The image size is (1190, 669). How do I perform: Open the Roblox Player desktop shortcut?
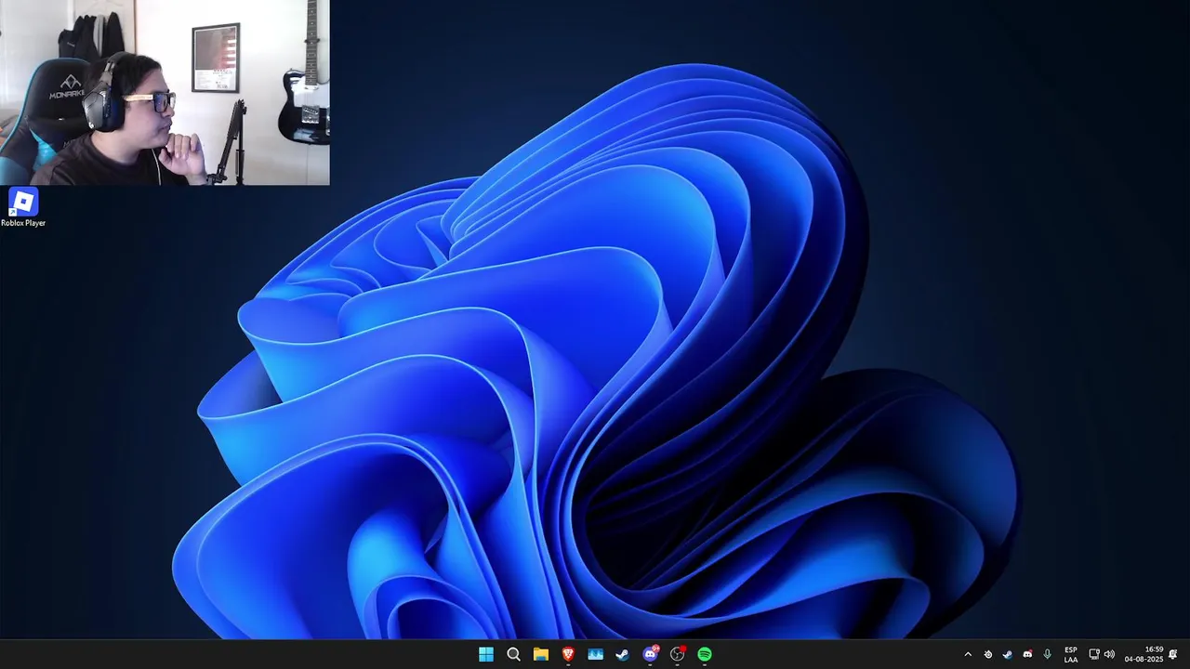[x=23, y=207]
